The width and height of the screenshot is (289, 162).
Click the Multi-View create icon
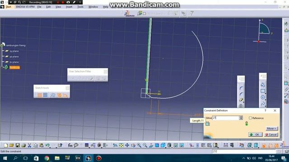point(157,145)
